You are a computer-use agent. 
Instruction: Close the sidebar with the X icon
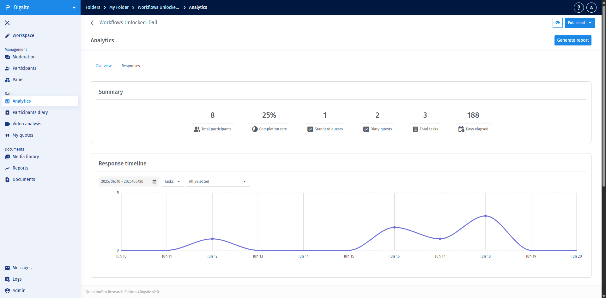[7, 23]
